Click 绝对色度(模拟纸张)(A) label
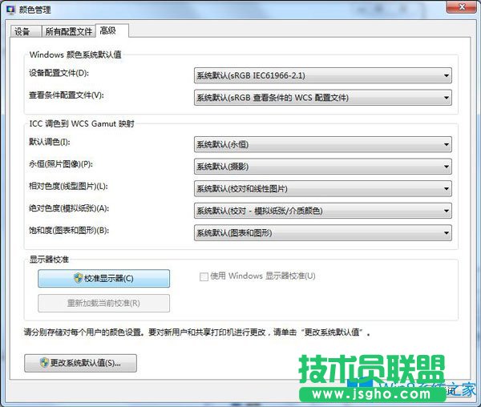481x407 pixels. 69,208
